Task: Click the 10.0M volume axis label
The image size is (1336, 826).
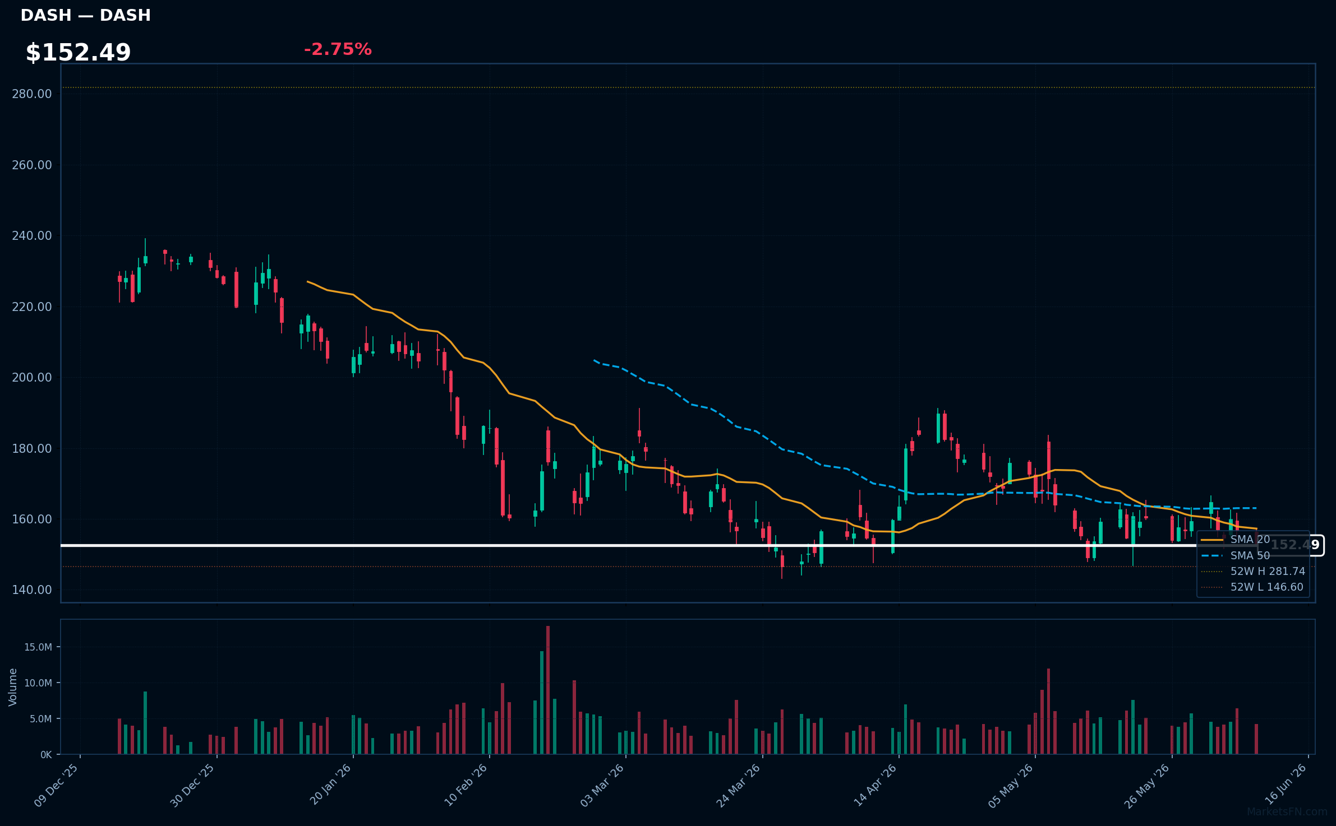Action: 38,683
